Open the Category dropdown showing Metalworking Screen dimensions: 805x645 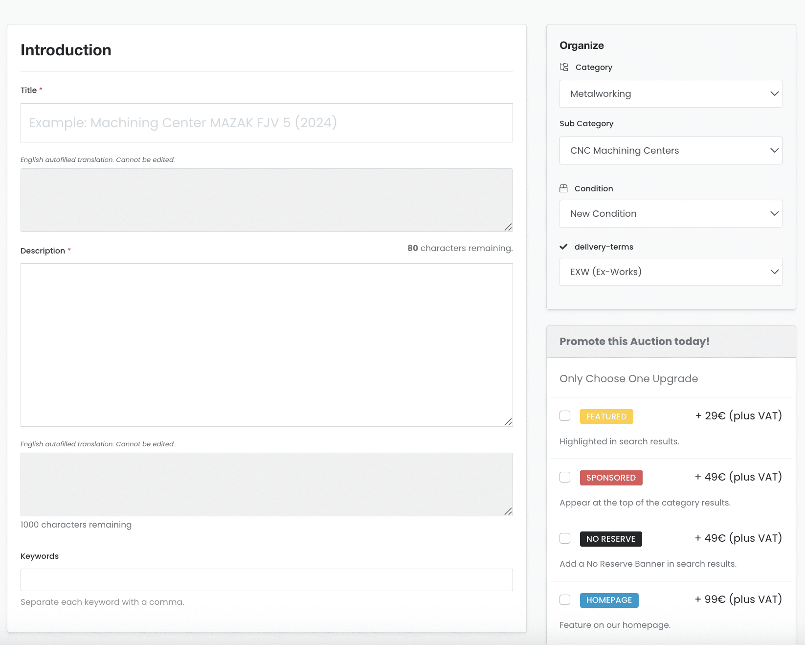pyautogui.click(x=671, y=94)
